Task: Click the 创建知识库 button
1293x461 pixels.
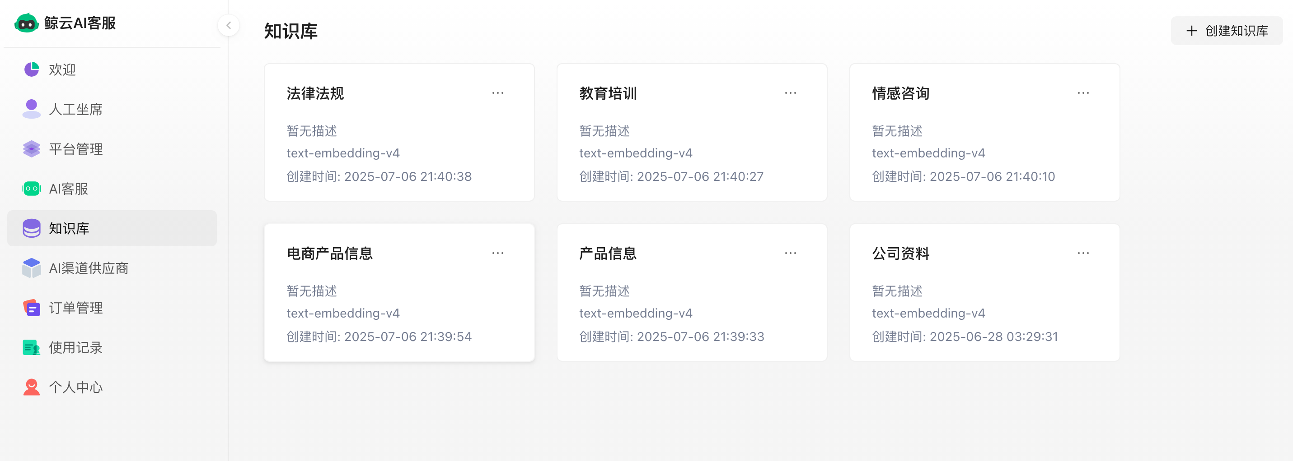Action: click(1226, 31)
